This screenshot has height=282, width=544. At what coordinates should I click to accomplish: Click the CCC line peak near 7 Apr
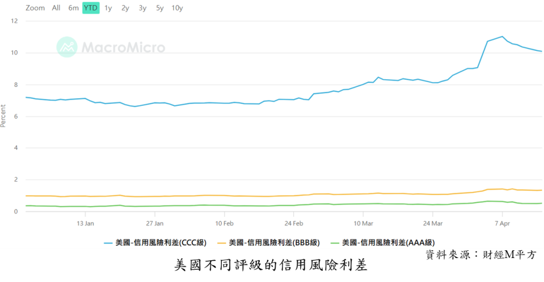point(502,36)
